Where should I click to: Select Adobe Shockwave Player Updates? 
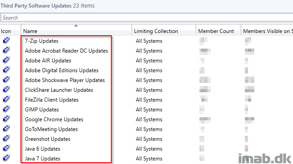click(x=65, y=80)
